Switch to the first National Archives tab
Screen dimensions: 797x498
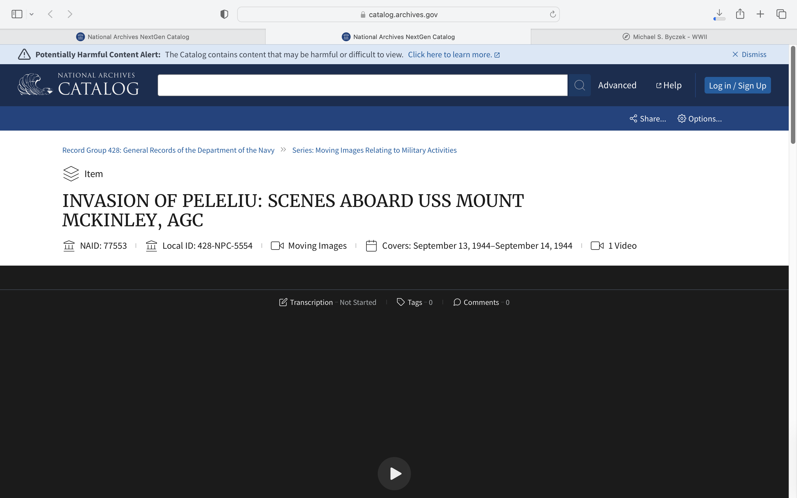pos(133,37)
